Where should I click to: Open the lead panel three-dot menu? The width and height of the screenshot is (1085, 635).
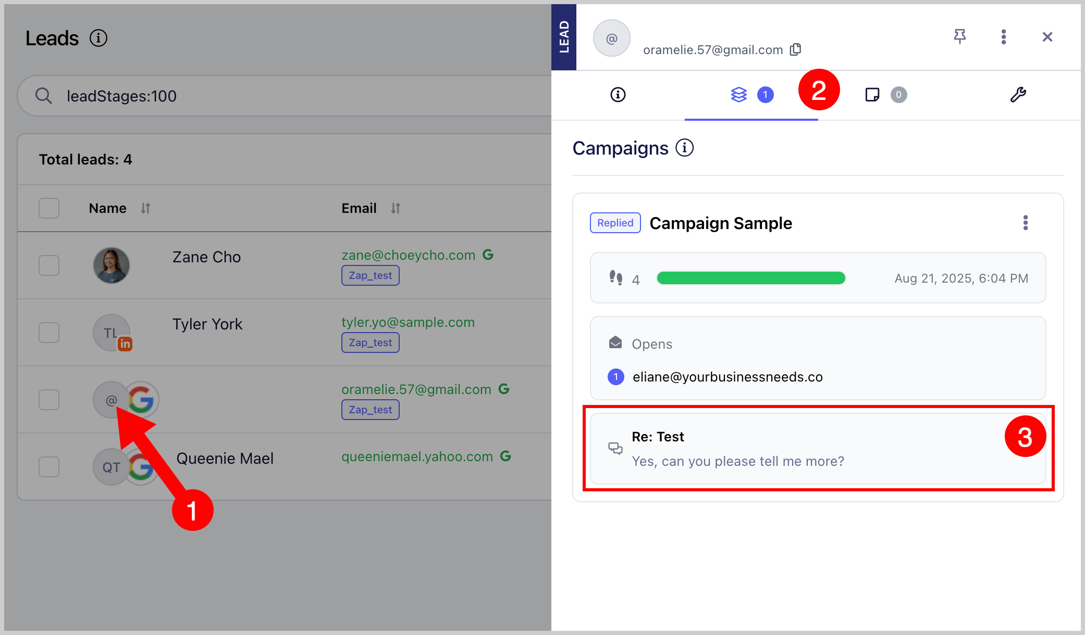point(1003,36)
